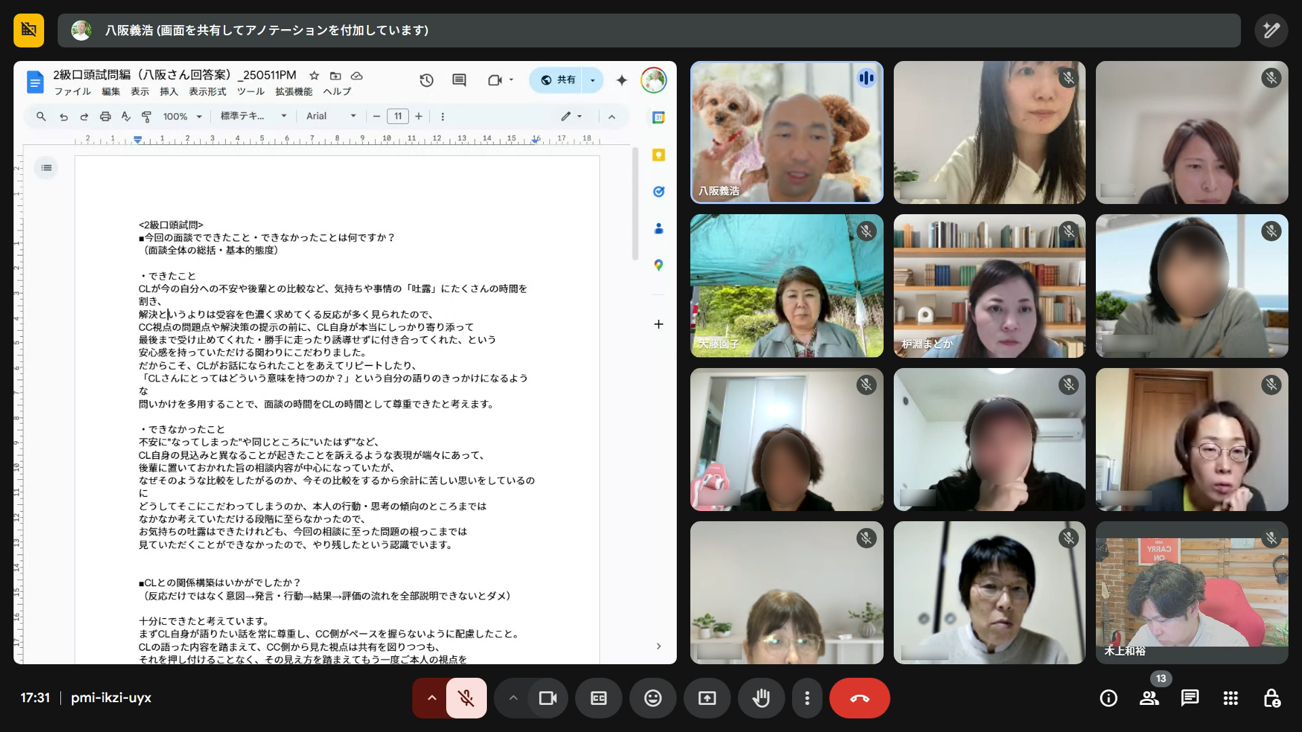This screenshot has height=732, width=1302.
Task: Open meeting details info icon
Action: coord(1108,698)
